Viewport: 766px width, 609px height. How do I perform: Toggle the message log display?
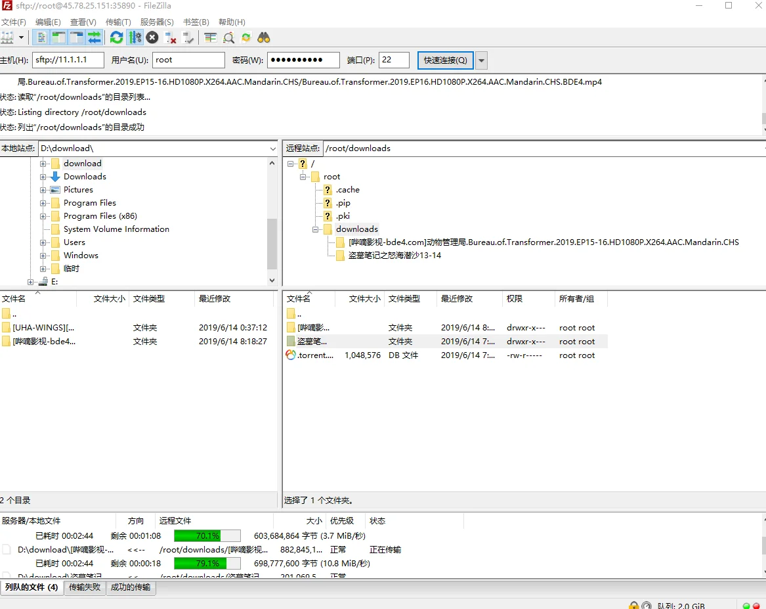tap(41, 37)
